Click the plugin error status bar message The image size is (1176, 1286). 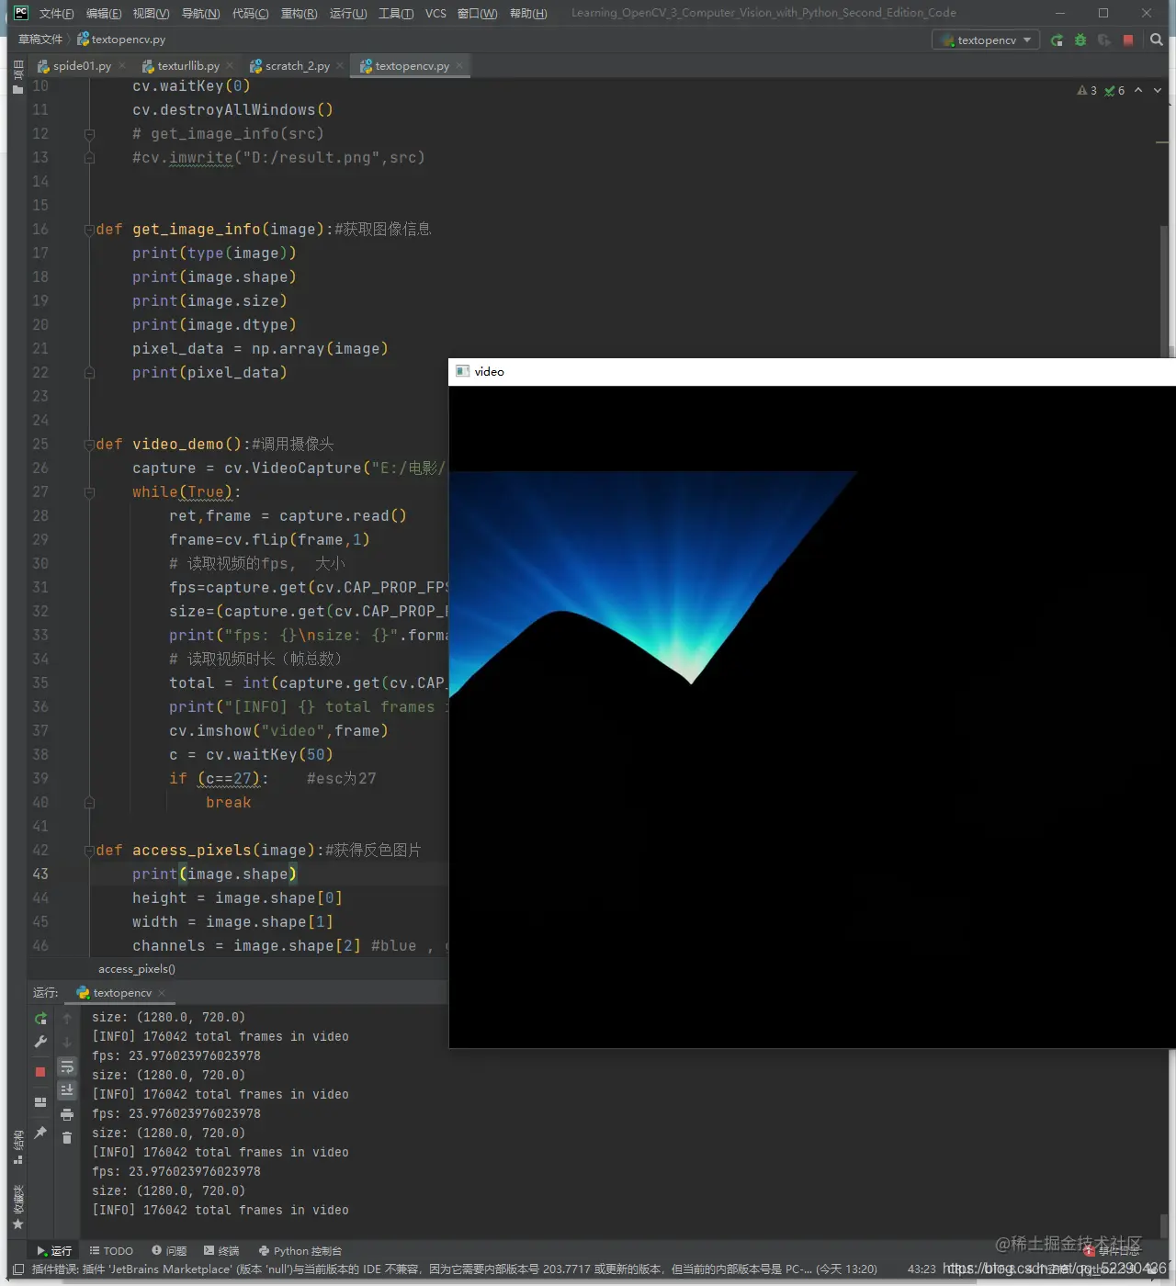coord(455,1269)
